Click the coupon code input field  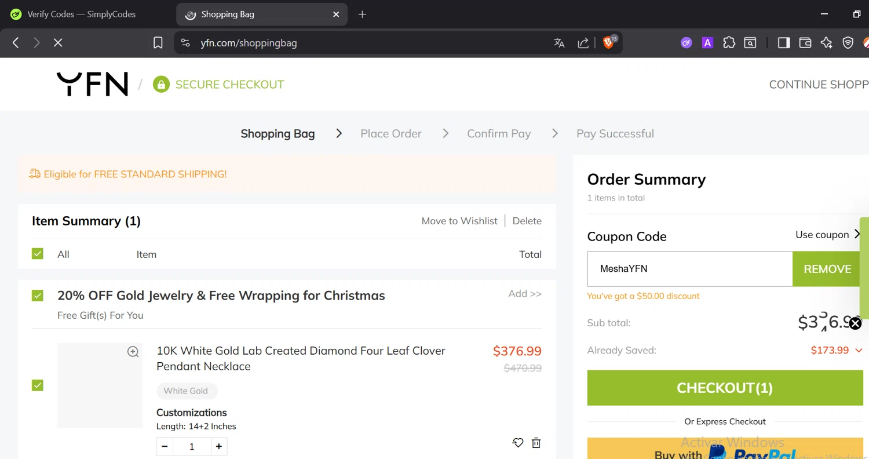690,269
